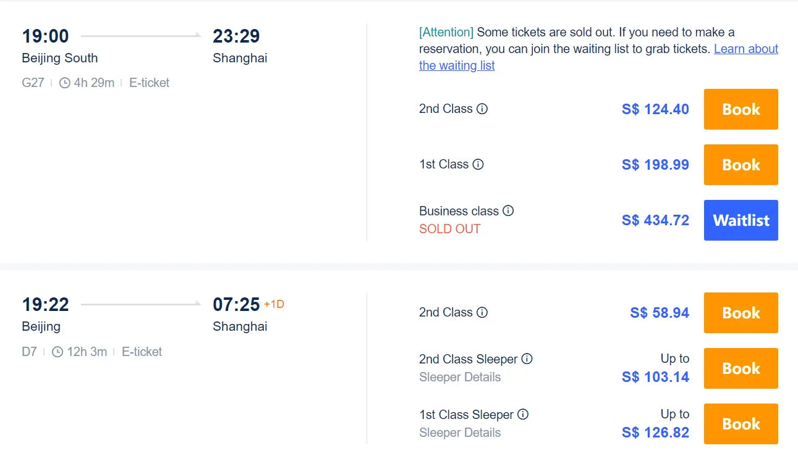The height and width of the screenshot is (464, 798).
Task: Open Sleeper Details for 1st Class Sleeper
Action: [460, 433]
